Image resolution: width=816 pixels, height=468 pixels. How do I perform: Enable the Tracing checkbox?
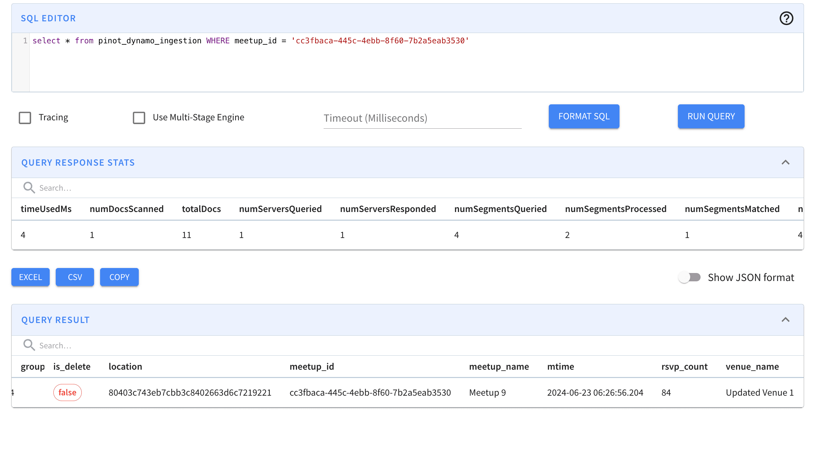25,118
